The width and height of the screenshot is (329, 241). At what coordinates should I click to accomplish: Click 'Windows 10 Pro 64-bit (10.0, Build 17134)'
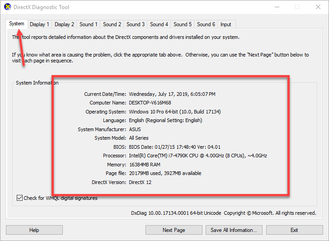175,112
